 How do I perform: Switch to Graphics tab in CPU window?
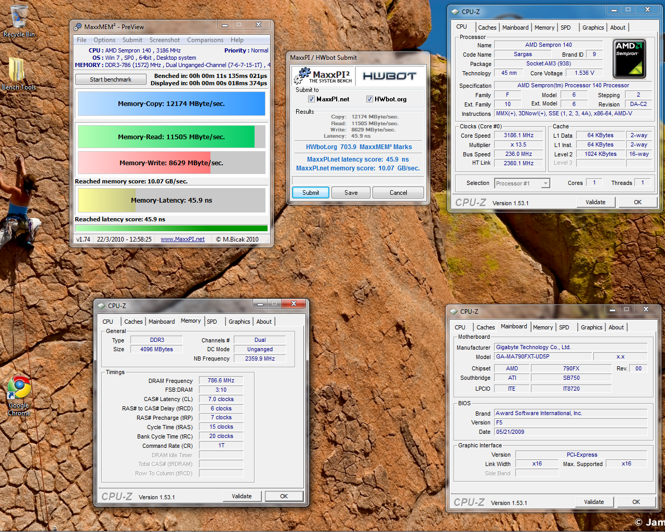pyautogui.click(x=593, y=28)
